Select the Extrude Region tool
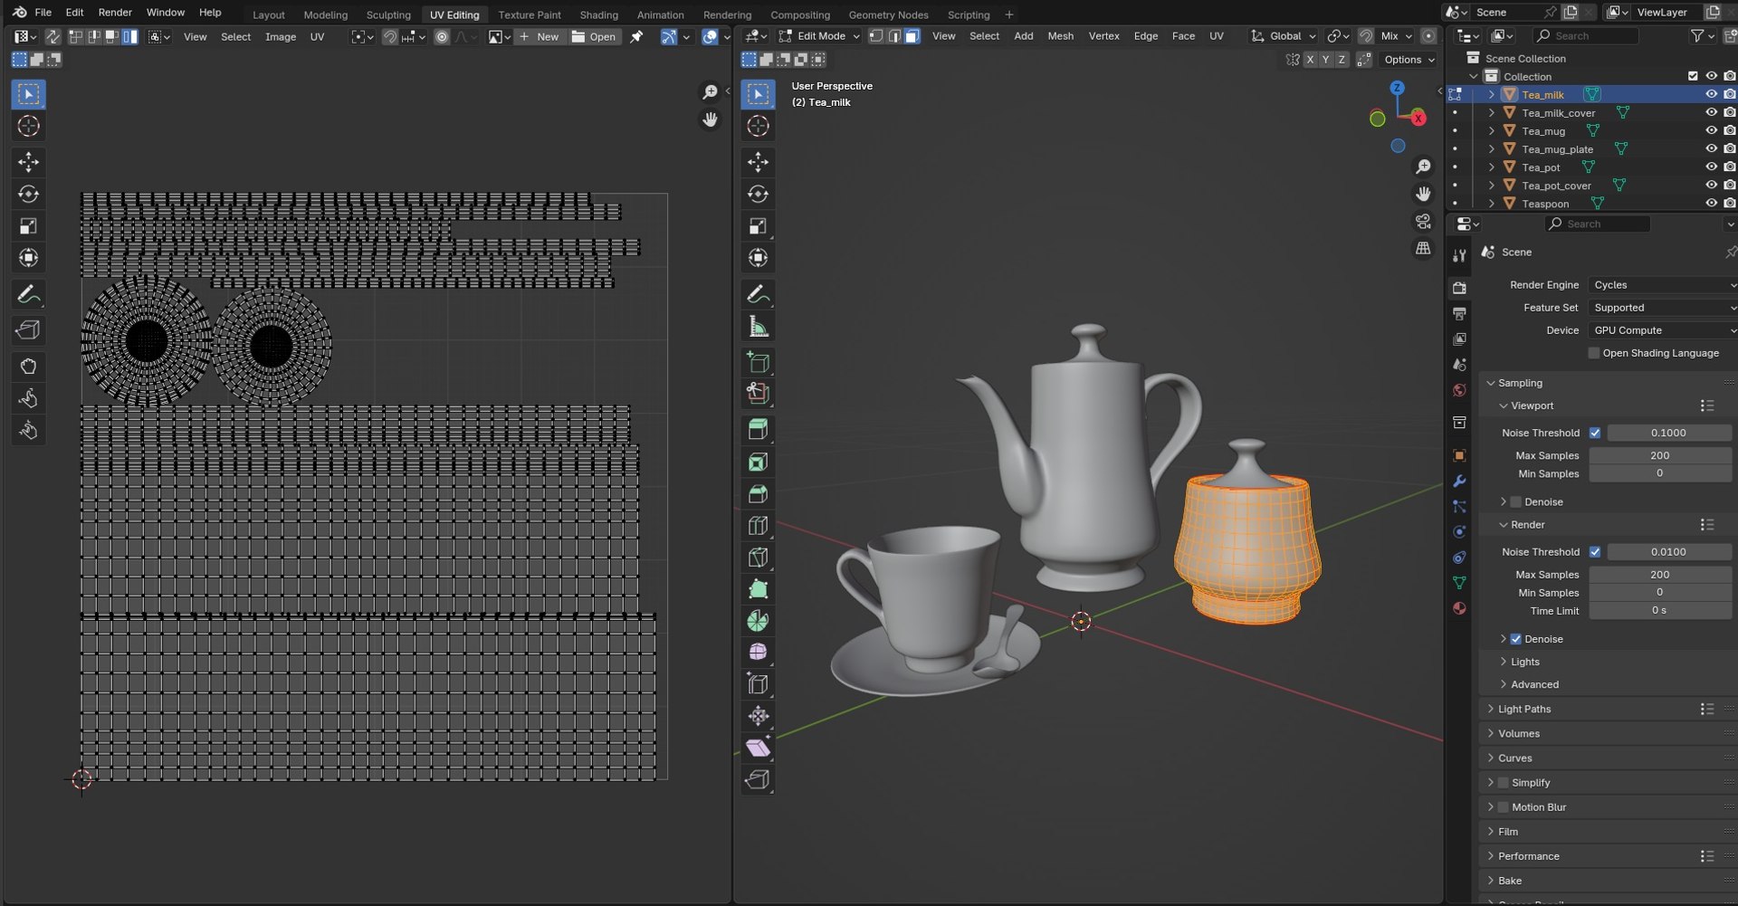 pos(758,430)
